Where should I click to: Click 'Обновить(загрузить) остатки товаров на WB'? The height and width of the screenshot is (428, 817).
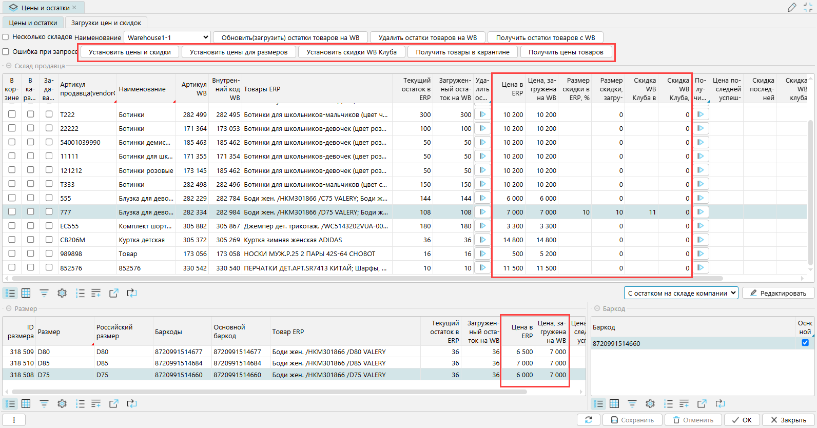coord(290,37)
